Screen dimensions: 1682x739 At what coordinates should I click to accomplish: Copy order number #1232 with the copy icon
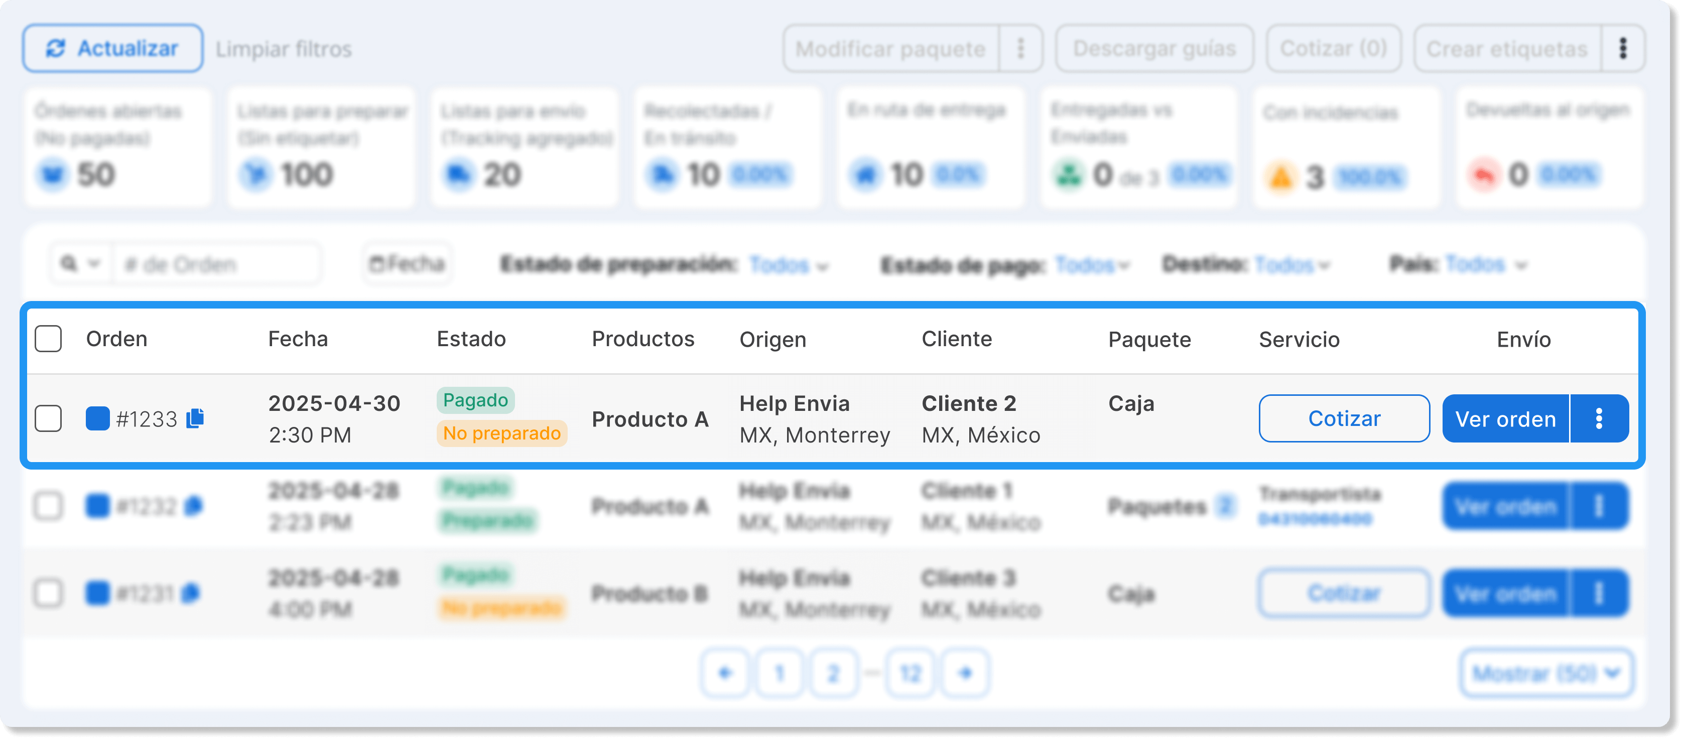pyautogui.click(x=193, y=506)
